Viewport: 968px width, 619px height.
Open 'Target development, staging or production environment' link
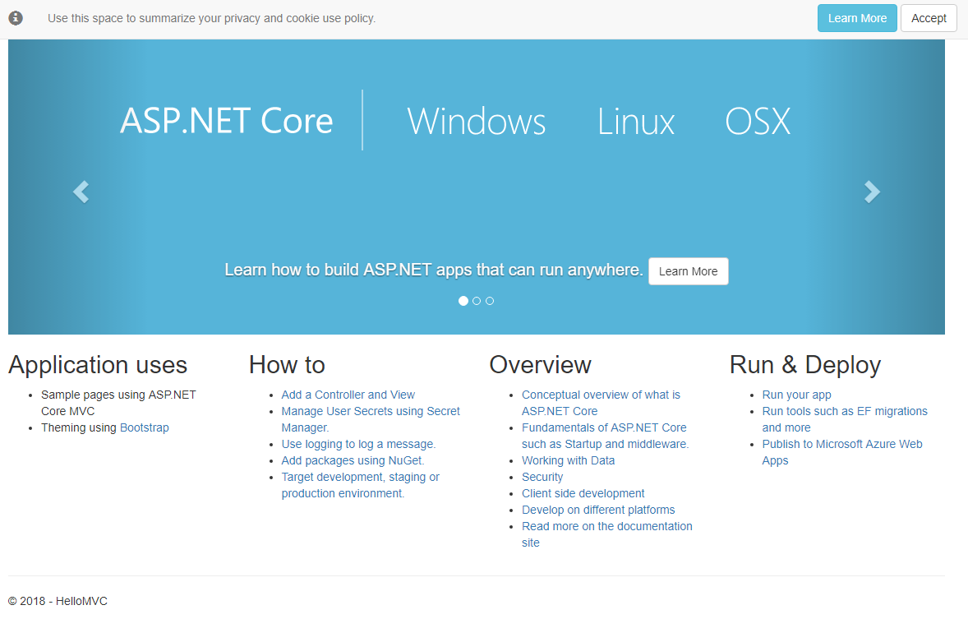coord(361,485)
